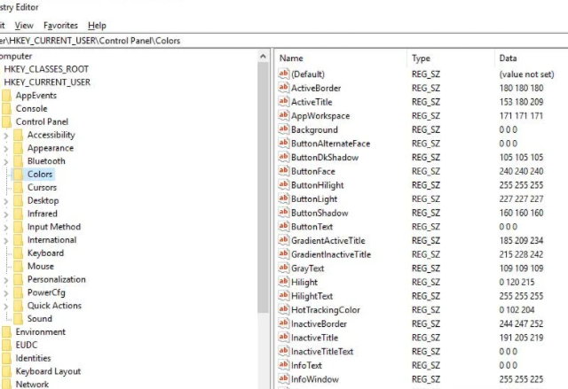Image resolution: width=568 pixels, height=389 pixels.
Task: Click the (Default) value icon
Action: coord(284,74)
